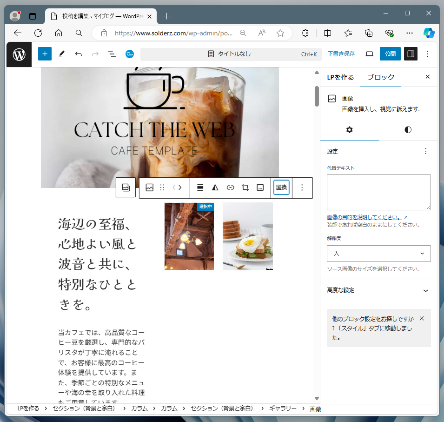Open a new browser tab
The height and width of the screenshot is (422, 444).
pyautogui.click(x=166, y=16)
